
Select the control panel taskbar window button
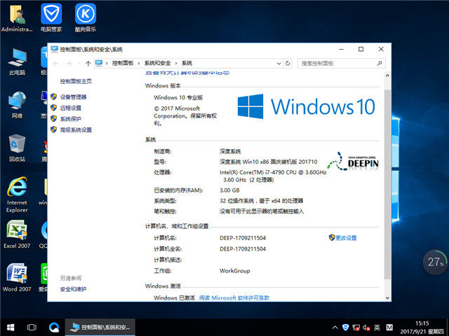tap(100, 328)
